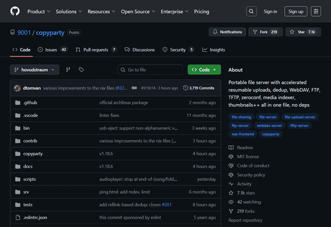
Task: Click the Go to file search field
Action: point(150,70)
